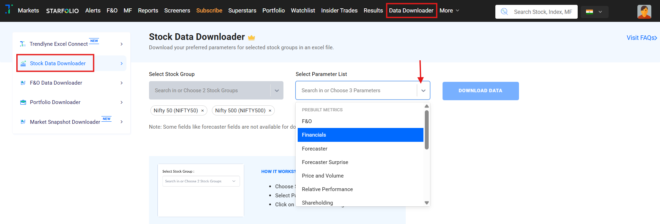Remove the Nifty 50 stock group tag

coord(203,111)
